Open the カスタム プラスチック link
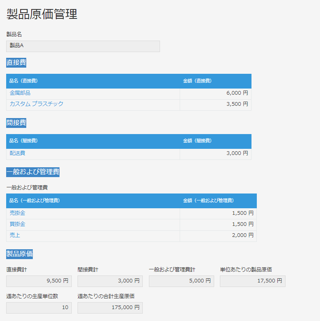320x321 pixels. (x=37, y=104)
